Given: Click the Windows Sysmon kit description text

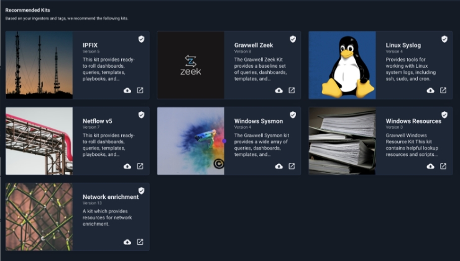Looking at the screenshot, I should 262,145.
